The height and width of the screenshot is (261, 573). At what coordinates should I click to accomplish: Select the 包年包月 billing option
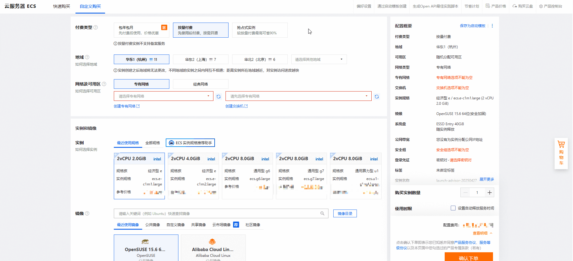(142, 30)
